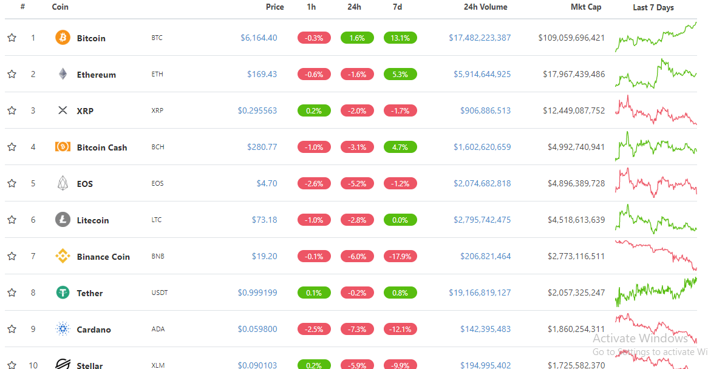Click Tether price $0.999199
The image size is (708, 369).
point(257,293)
